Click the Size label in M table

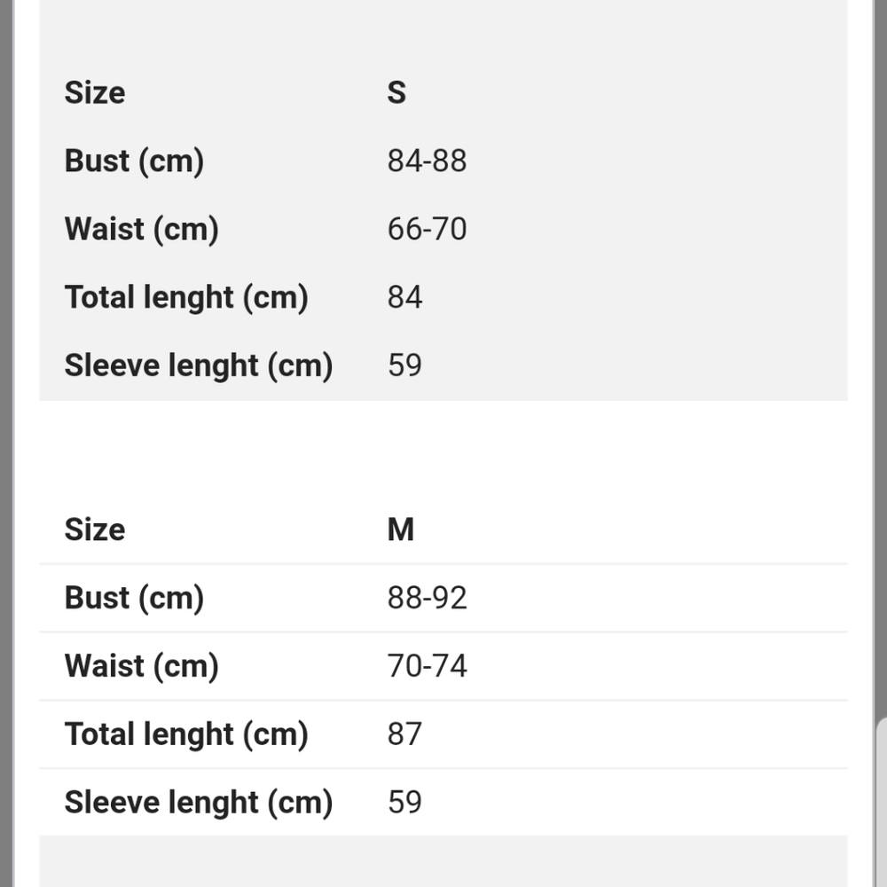[95, 530]
